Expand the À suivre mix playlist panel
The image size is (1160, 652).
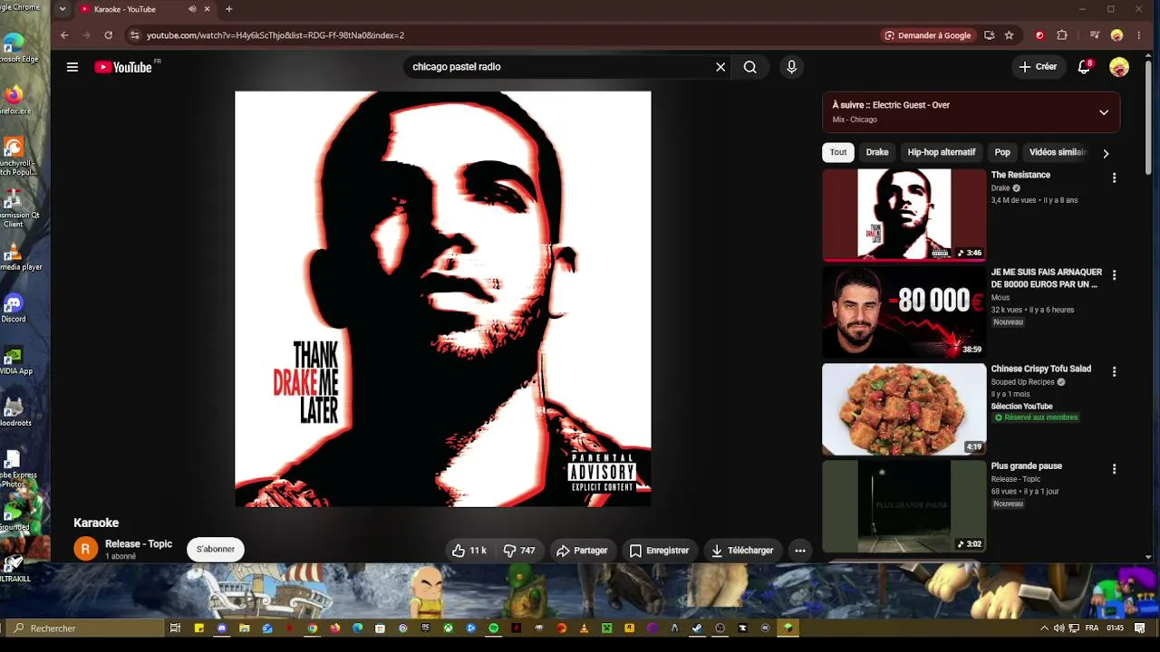point(1104,112)
